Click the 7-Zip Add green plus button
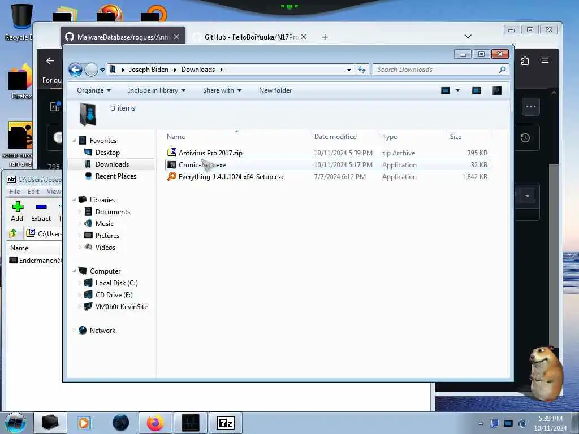The height and width of the screenshot is (434, 579). tap(18, 211)
